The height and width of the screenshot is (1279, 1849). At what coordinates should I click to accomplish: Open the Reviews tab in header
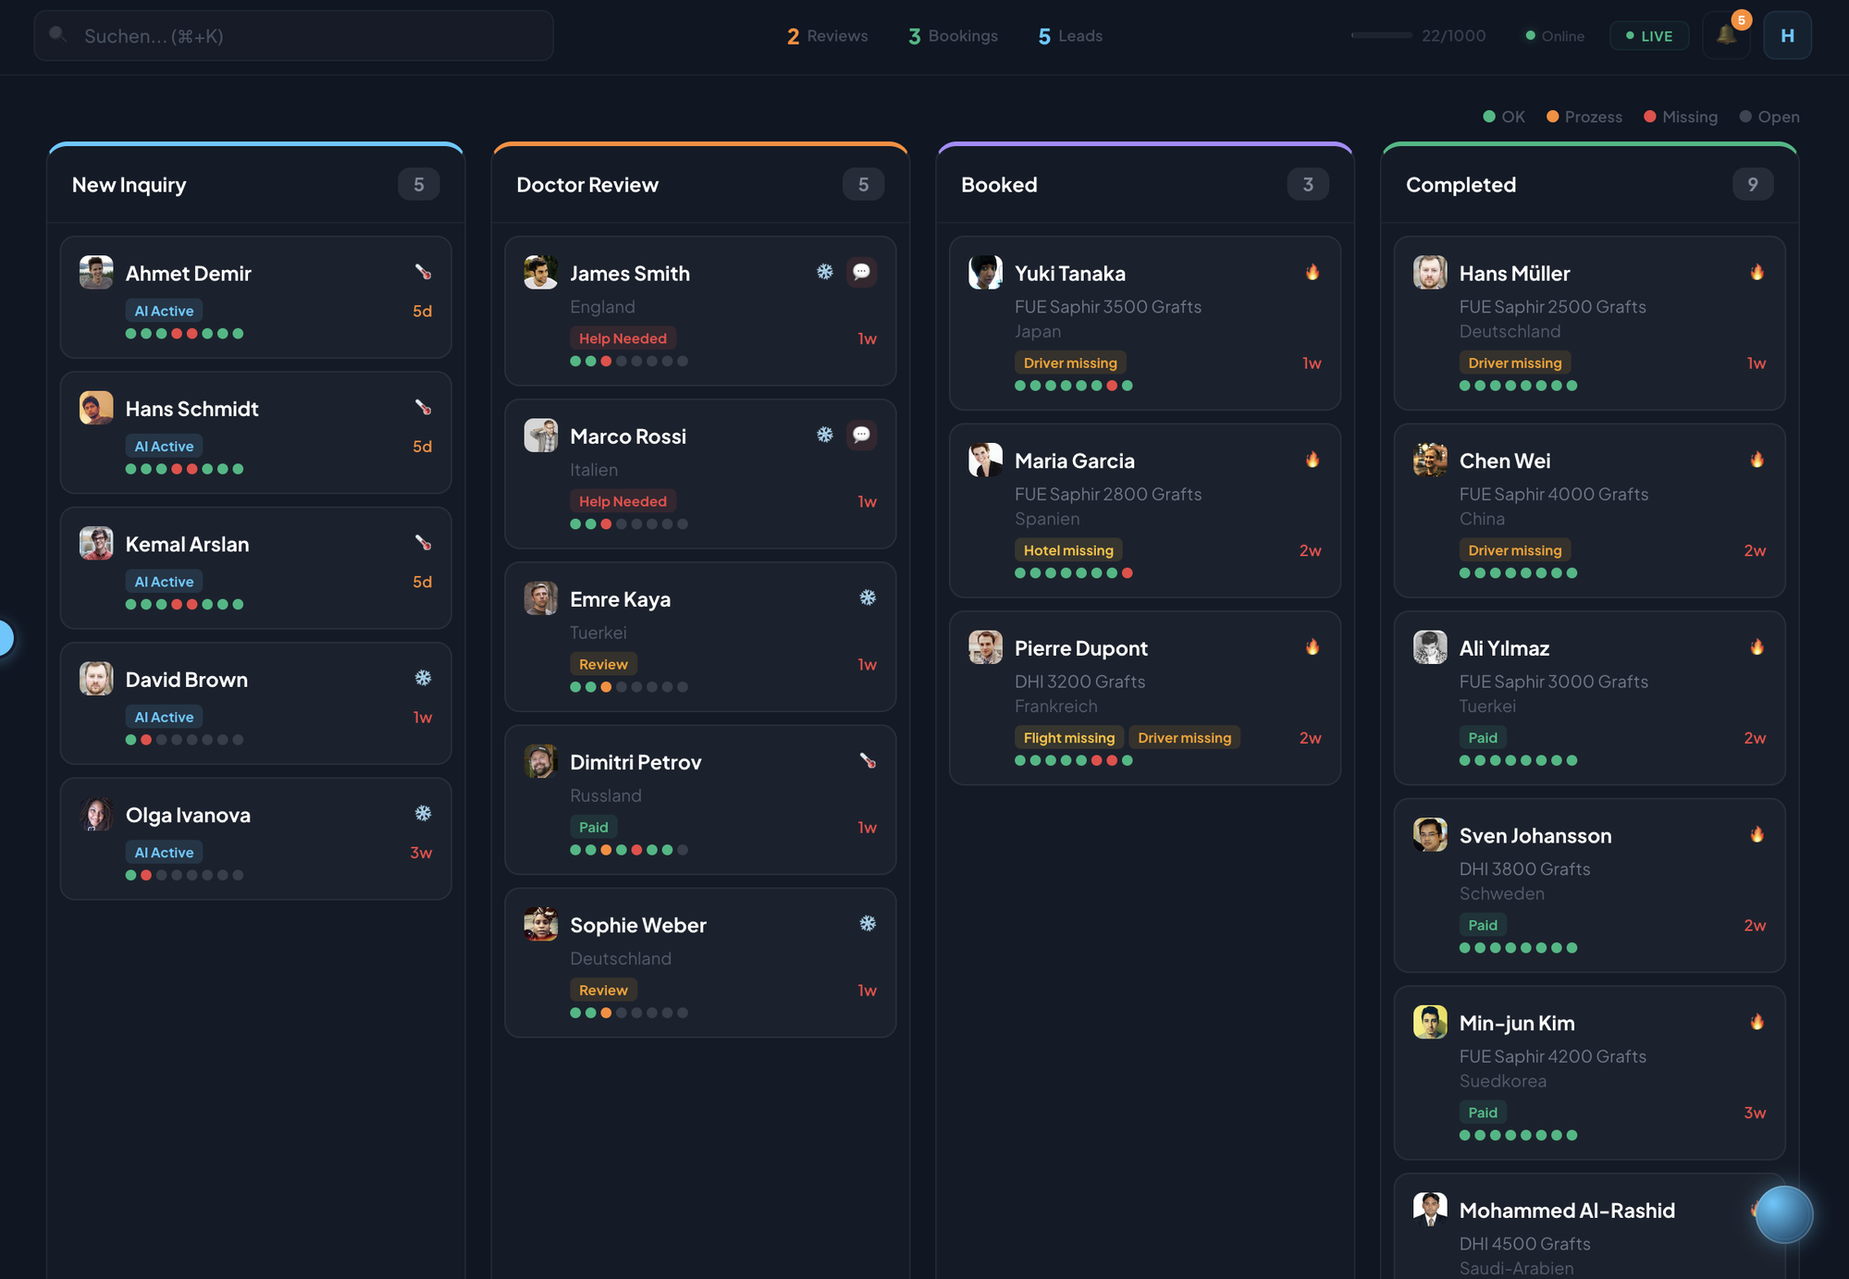(x=827, y=36)
